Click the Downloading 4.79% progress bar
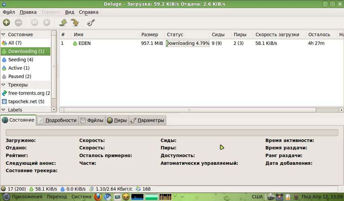The image size is (344, 201). pyautogui.click(x=188, y=43)
